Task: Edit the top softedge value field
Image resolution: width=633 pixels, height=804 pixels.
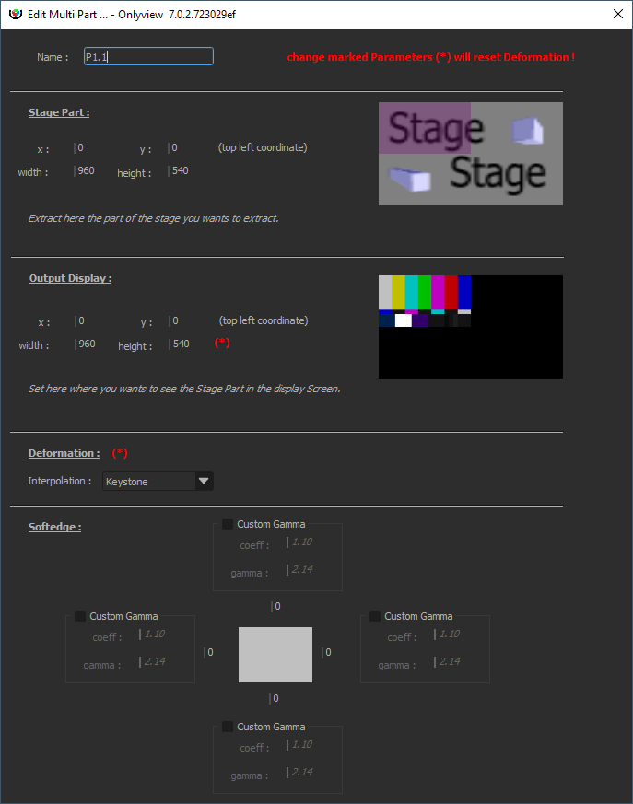Action: [x=277, y=607]
